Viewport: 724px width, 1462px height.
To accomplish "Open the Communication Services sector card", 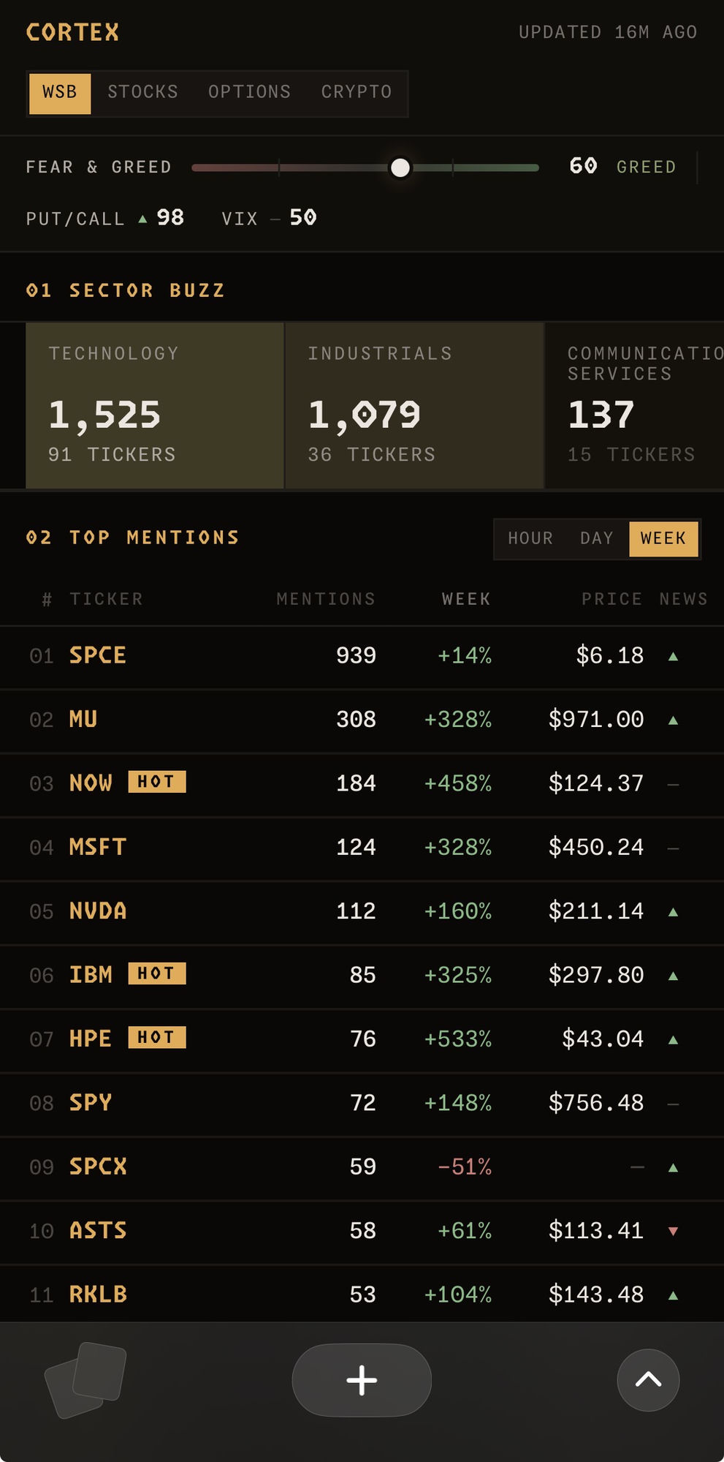I will [x=635, y=405].
